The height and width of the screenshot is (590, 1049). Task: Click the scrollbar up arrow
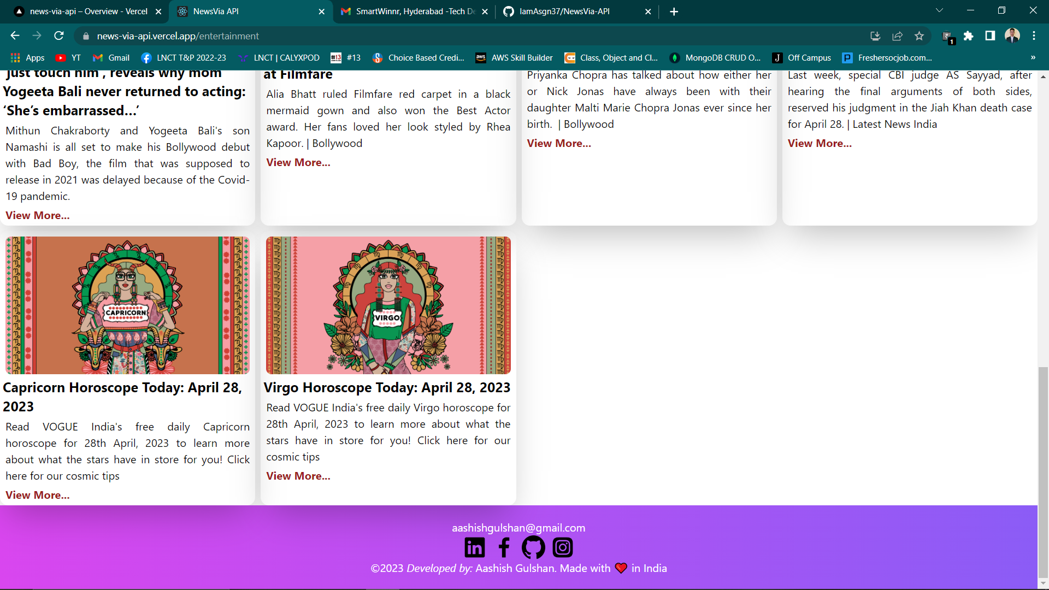point(1043,76)
